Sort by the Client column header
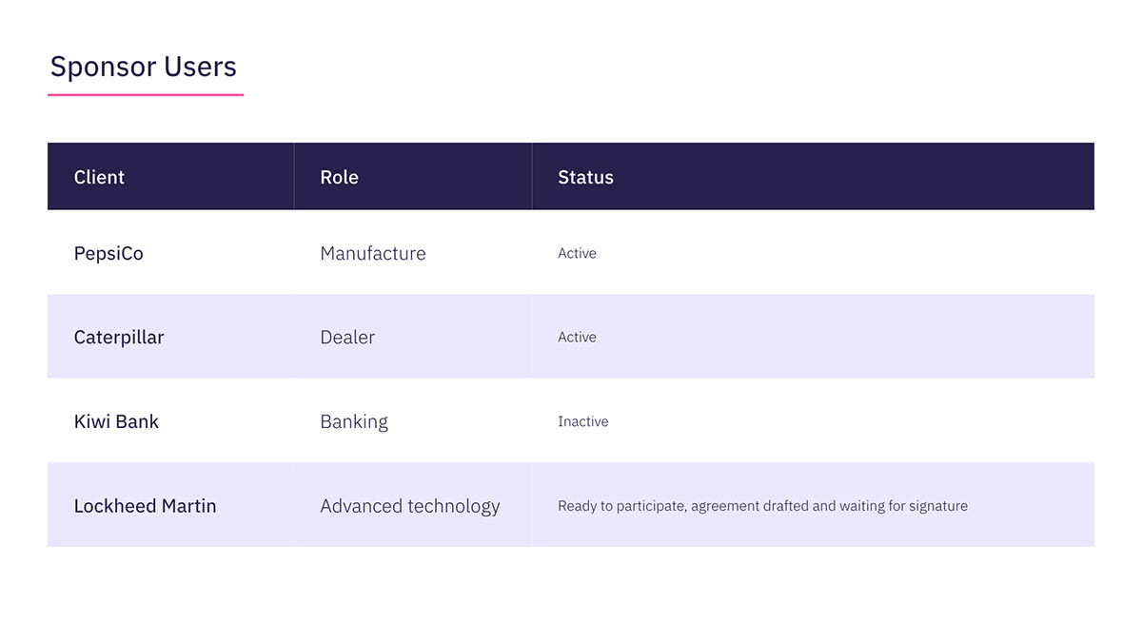Viewport: 1142px width, 642px height. (99, 177)
